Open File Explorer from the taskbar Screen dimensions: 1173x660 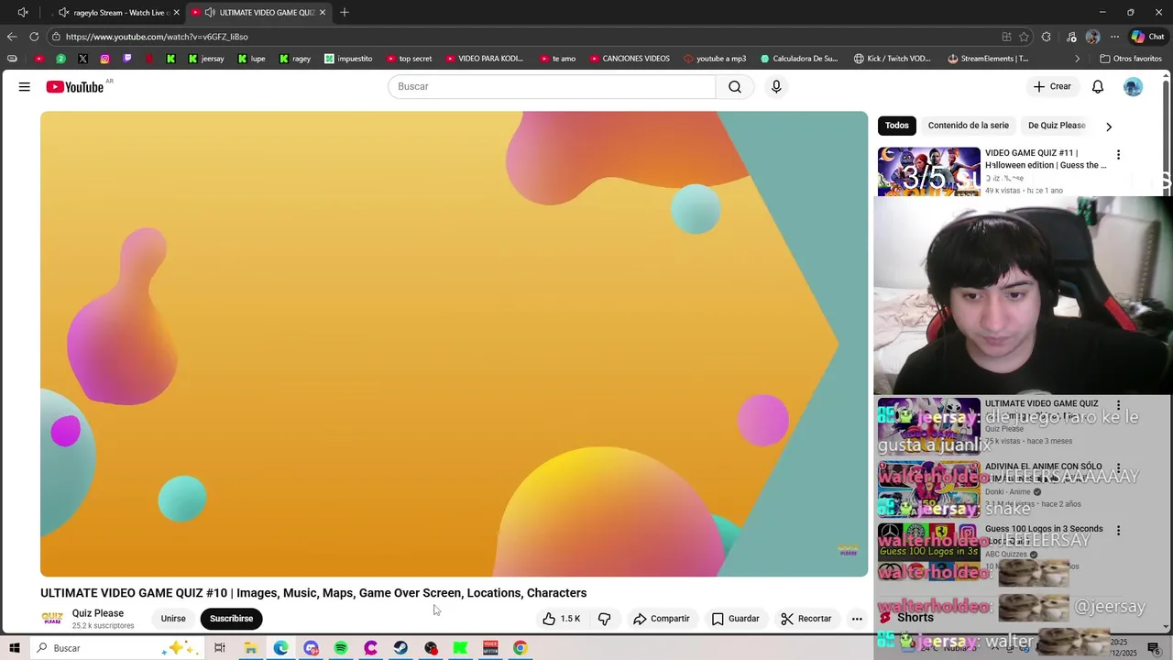(x=250, y=648)
